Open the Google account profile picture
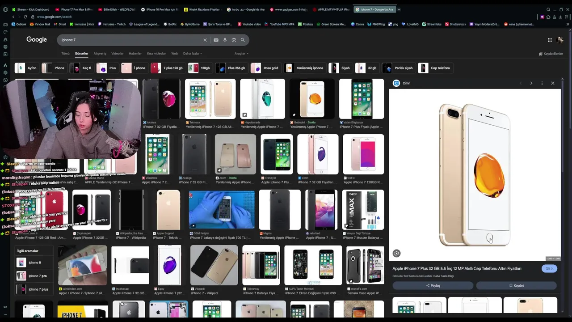The height and width of the screenshot is (322, 572). (560, 40)
